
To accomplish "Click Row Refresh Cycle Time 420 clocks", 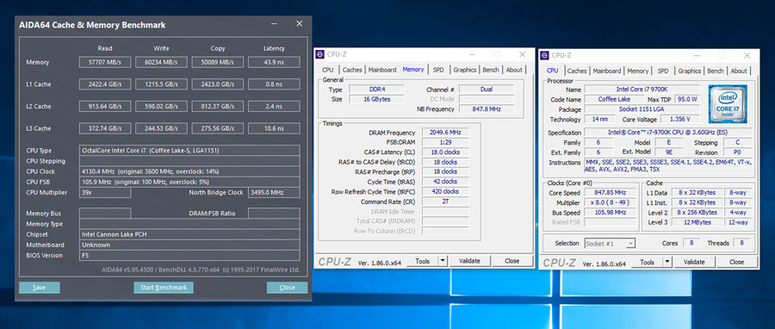I will 445,192.
